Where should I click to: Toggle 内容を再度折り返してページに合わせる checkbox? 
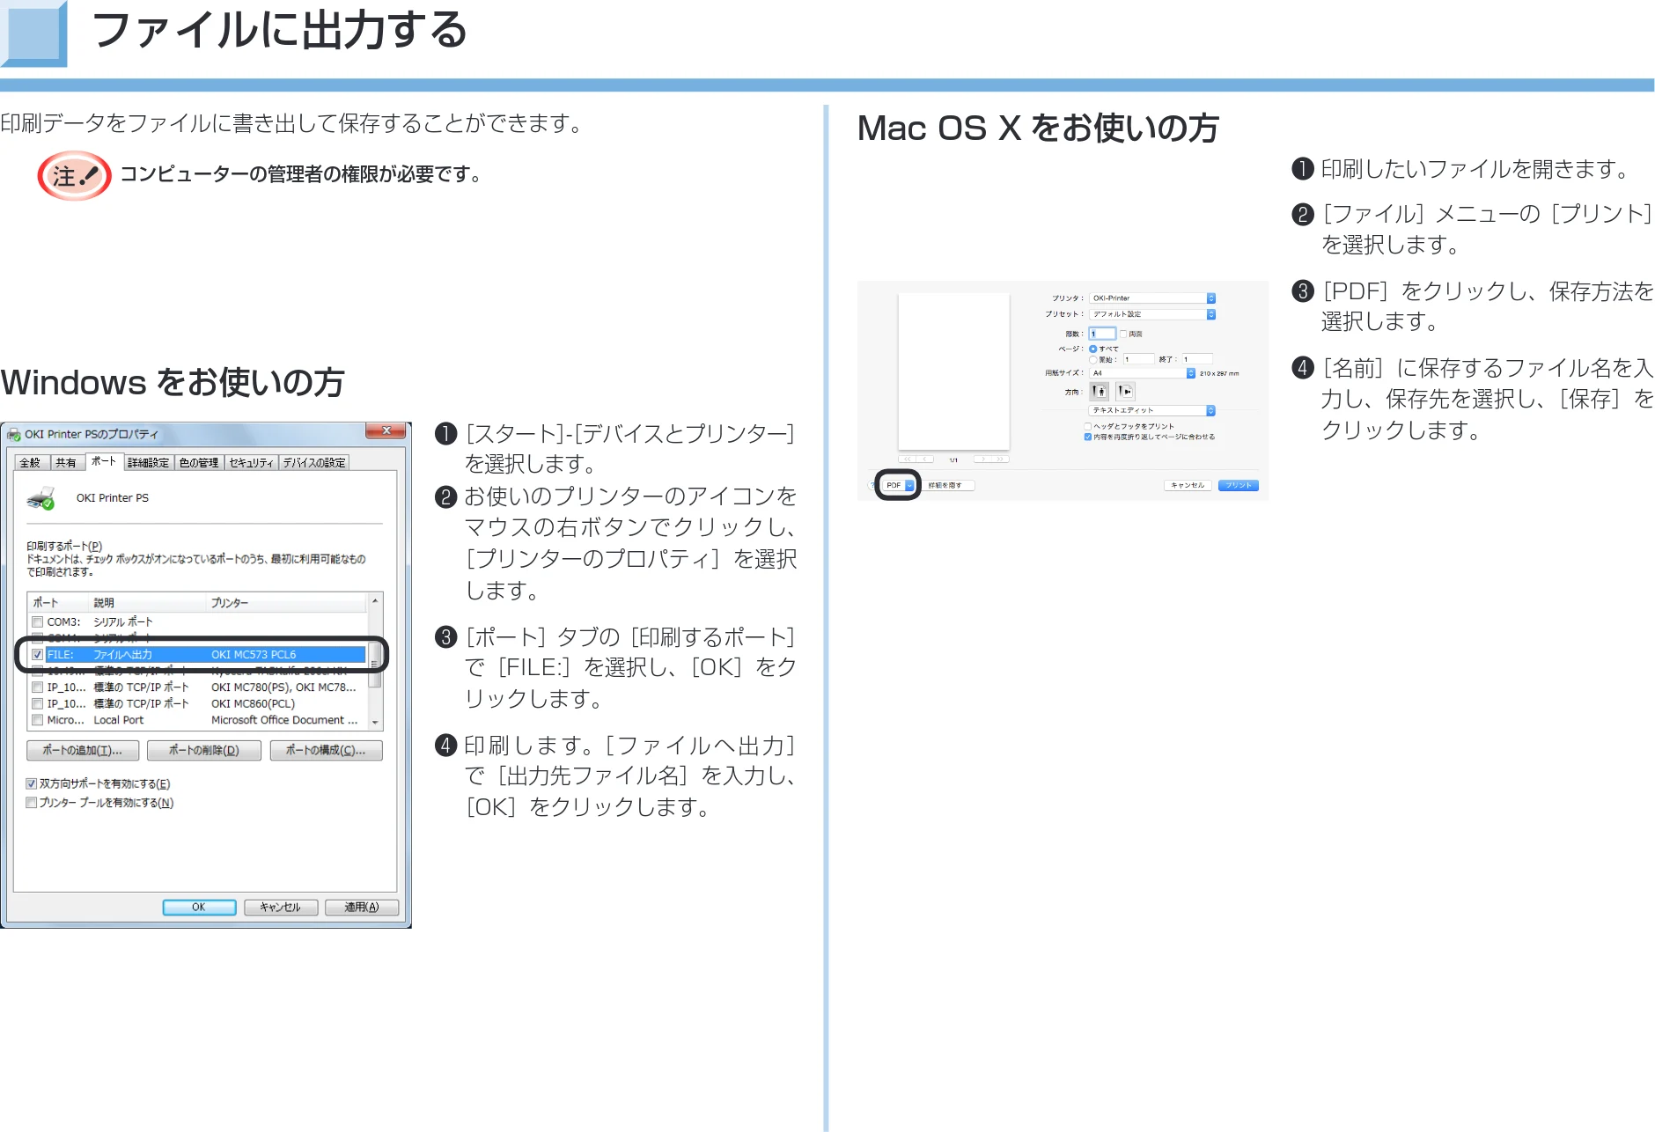tap(1088, 437)
